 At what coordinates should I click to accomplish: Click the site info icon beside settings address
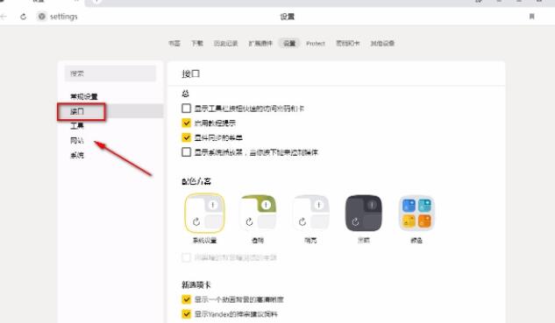point(42,17)
